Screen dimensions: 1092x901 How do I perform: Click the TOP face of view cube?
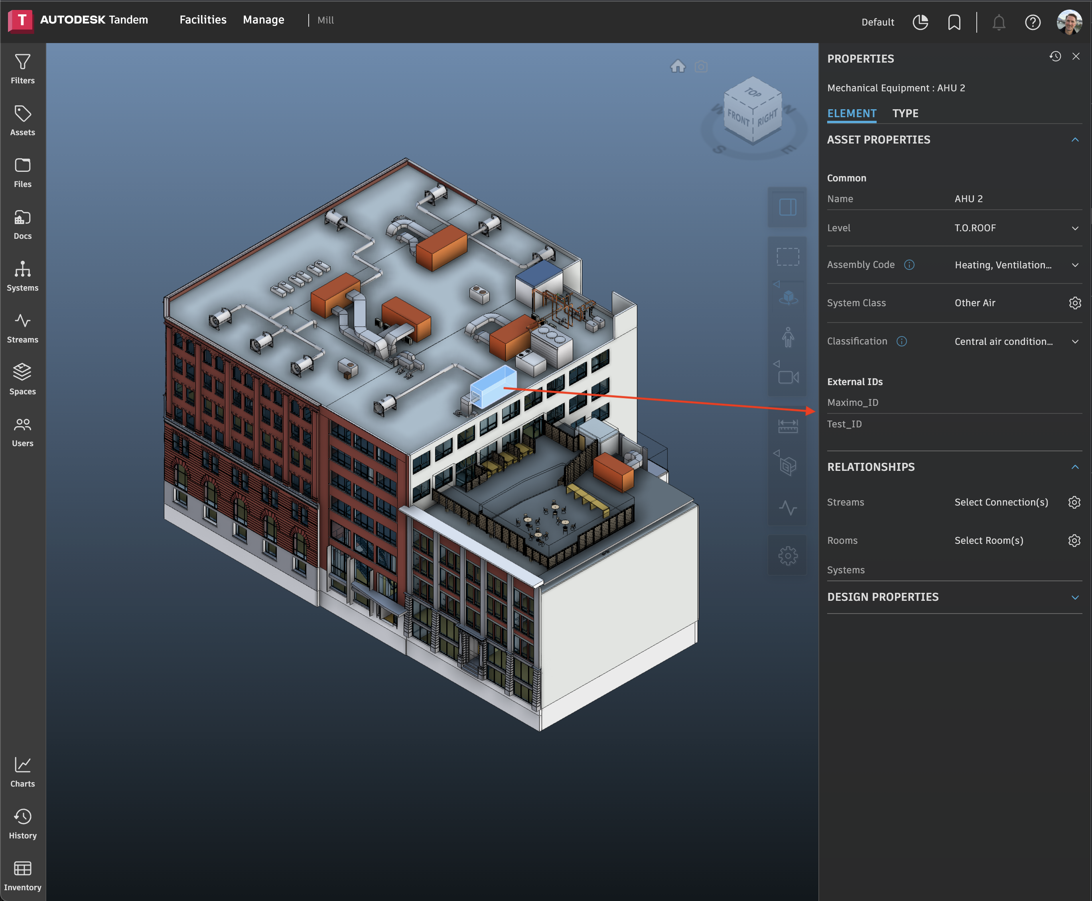coord(753,92)
